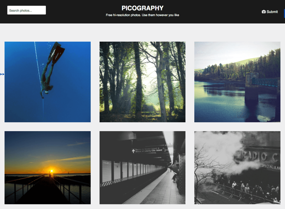Screen dimensions: 285x209
Task: Open the sunlit forest trees photo
Action: 142,82
